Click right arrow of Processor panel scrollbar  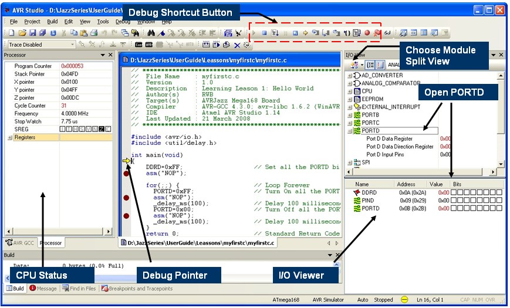tap(109, 231)
